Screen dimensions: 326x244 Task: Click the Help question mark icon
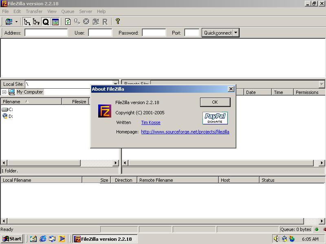click(118, 21)
